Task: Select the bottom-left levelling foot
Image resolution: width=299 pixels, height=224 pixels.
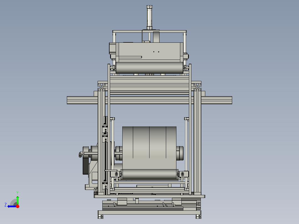Action: point(100,217)
